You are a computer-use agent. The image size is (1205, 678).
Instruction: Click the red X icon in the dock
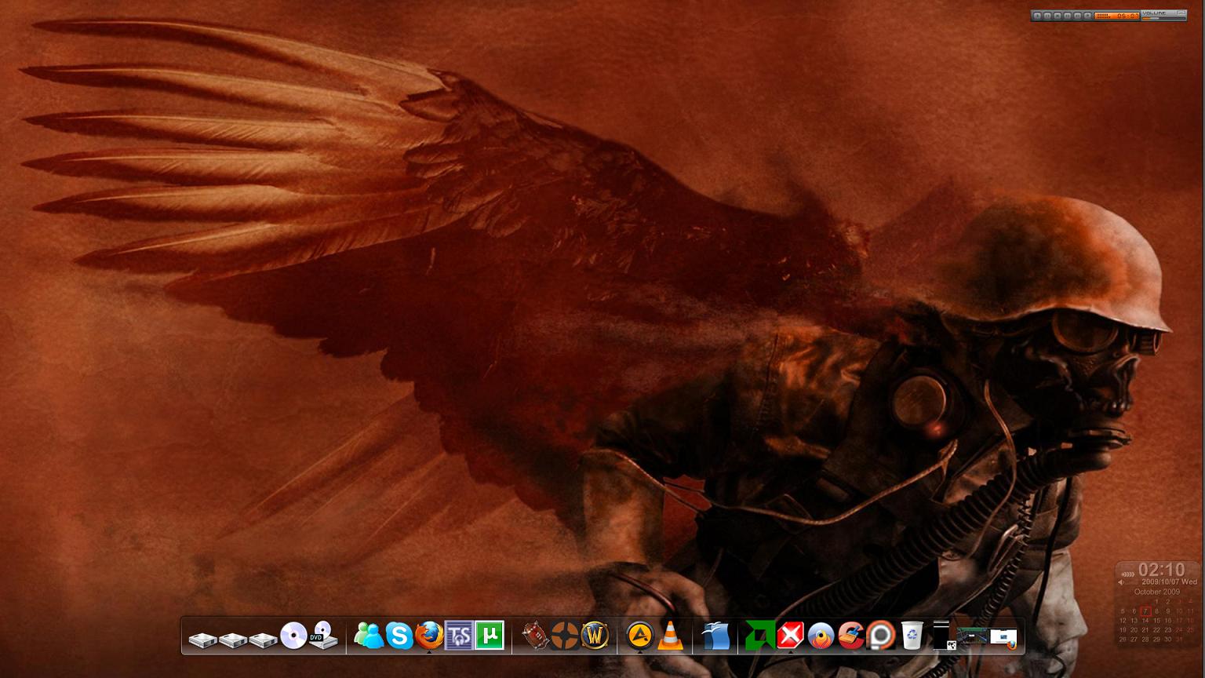tap(790, 636)
